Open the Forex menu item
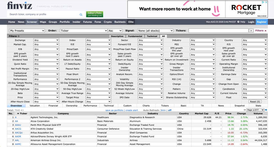This screenshot has width=274, height=147. 98,22
